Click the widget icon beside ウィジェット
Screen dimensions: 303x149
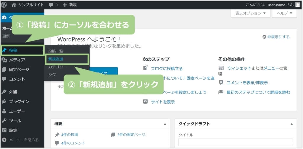[221, 68]
